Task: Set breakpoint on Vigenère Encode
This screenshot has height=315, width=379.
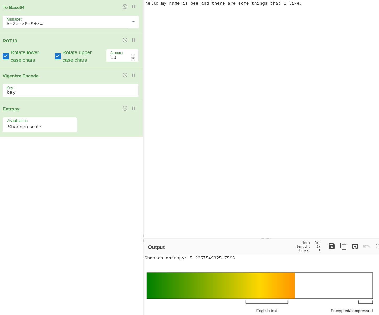Action: (134, 75)
